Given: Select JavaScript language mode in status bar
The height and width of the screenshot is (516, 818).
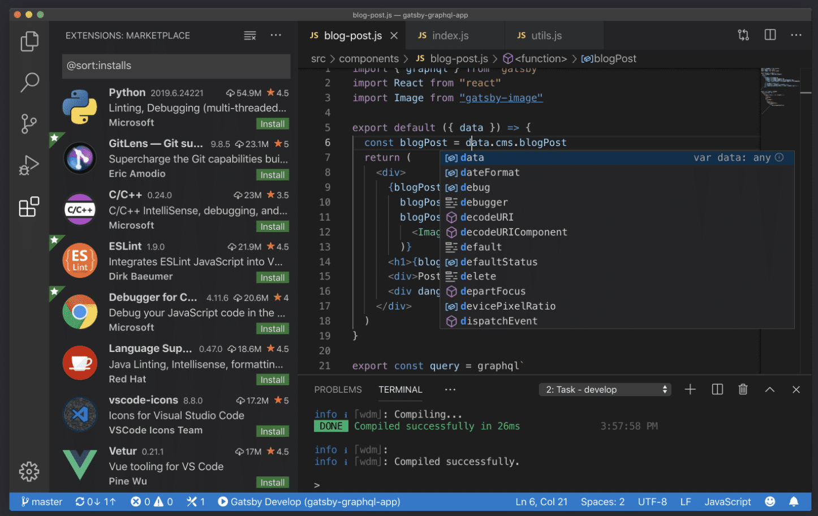Looking at the screenshot, I should click(727, 502).
